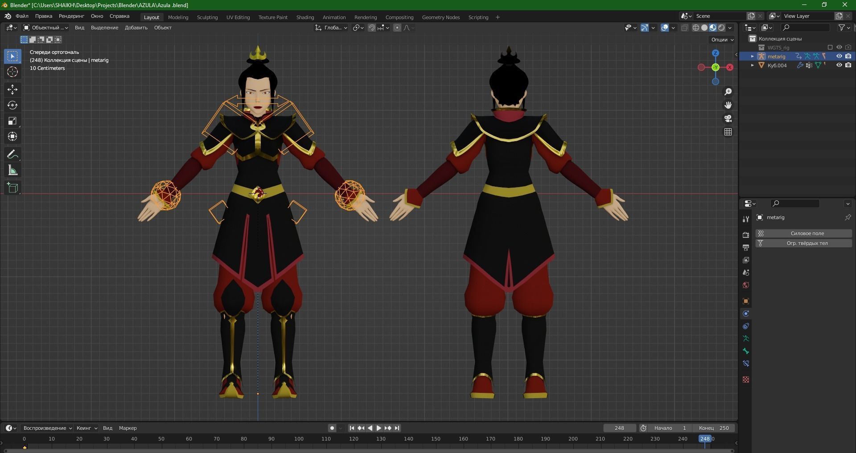Open the Правка menu
Image resolution: width=856 pixels, height=453 pixels.
click(x=44, y=16)
